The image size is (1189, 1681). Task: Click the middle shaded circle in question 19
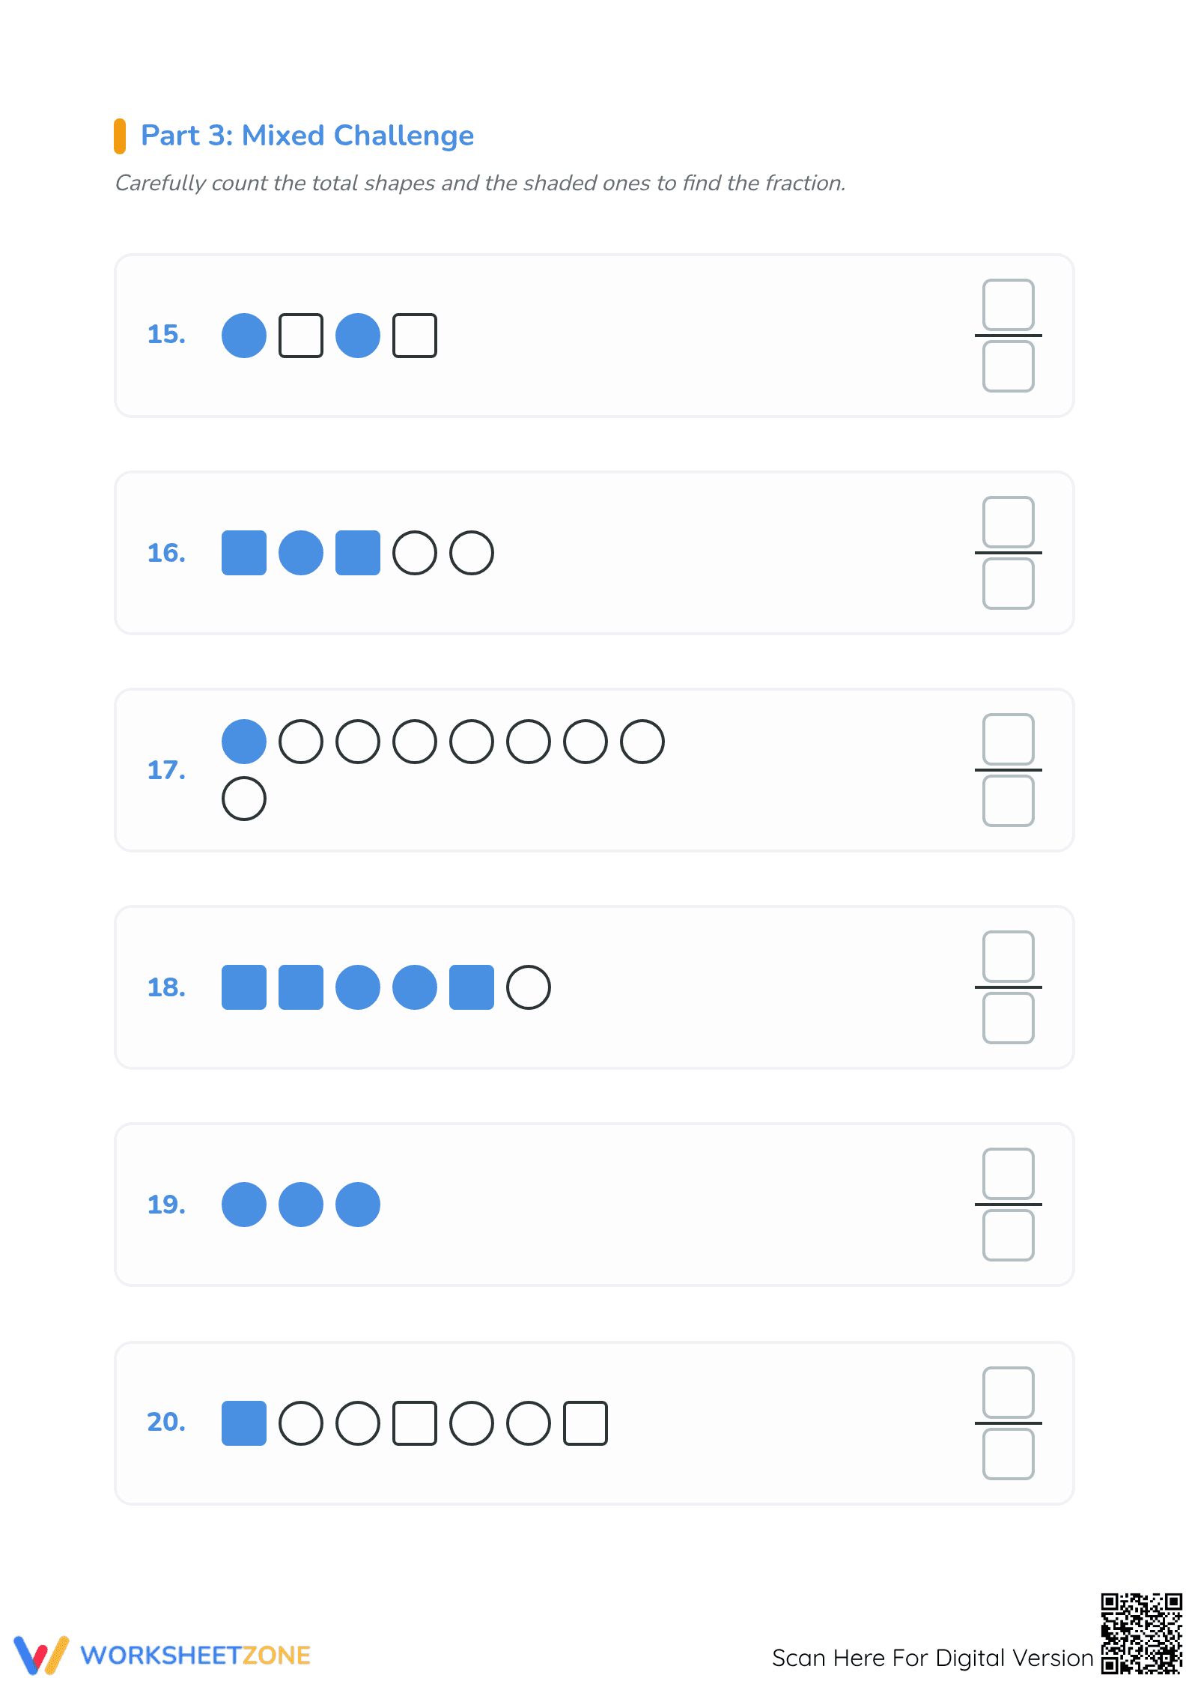301,1205
